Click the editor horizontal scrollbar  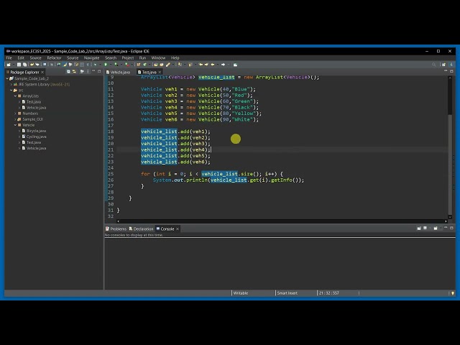pos(282,221)
